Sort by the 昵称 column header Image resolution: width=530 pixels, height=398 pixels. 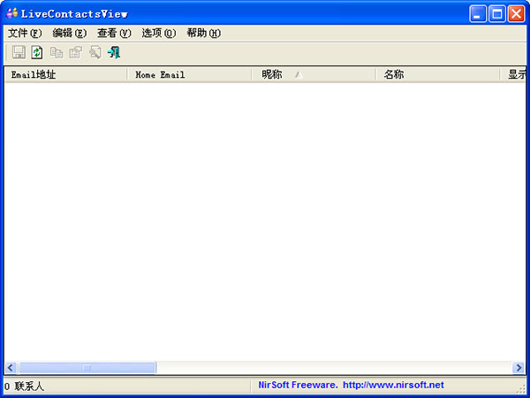point(314,74)
